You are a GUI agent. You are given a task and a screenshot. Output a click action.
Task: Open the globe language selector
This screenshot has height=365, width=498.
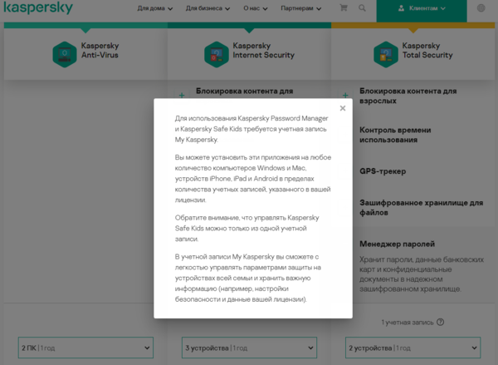(481, 8)
